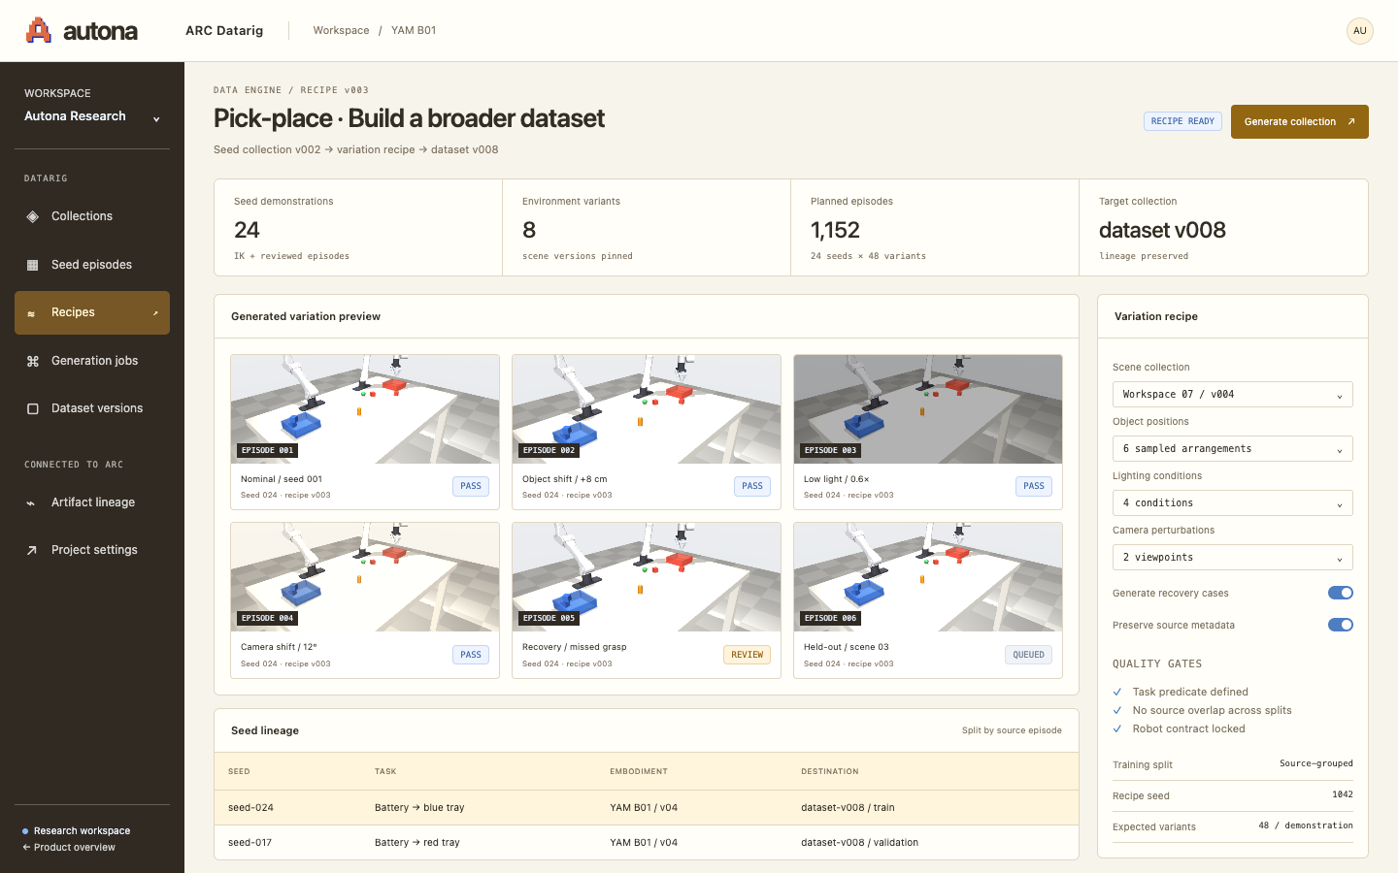Open Project settings page

click(x=92, y=550)
